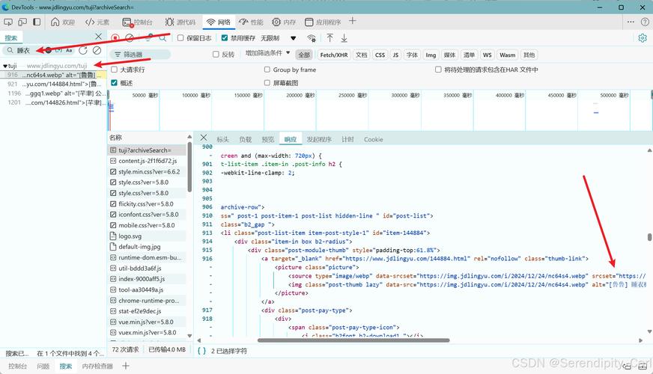Viewport: 653px width, 374px height.
Task: Refresh the search results
Action: click(x=83, y=50)
